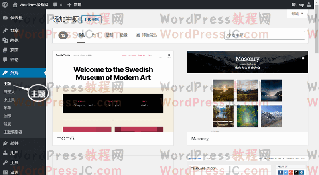This screenshot has width=319, height=175.
Task: Focus the search themes input field
Action: (265, 35)
